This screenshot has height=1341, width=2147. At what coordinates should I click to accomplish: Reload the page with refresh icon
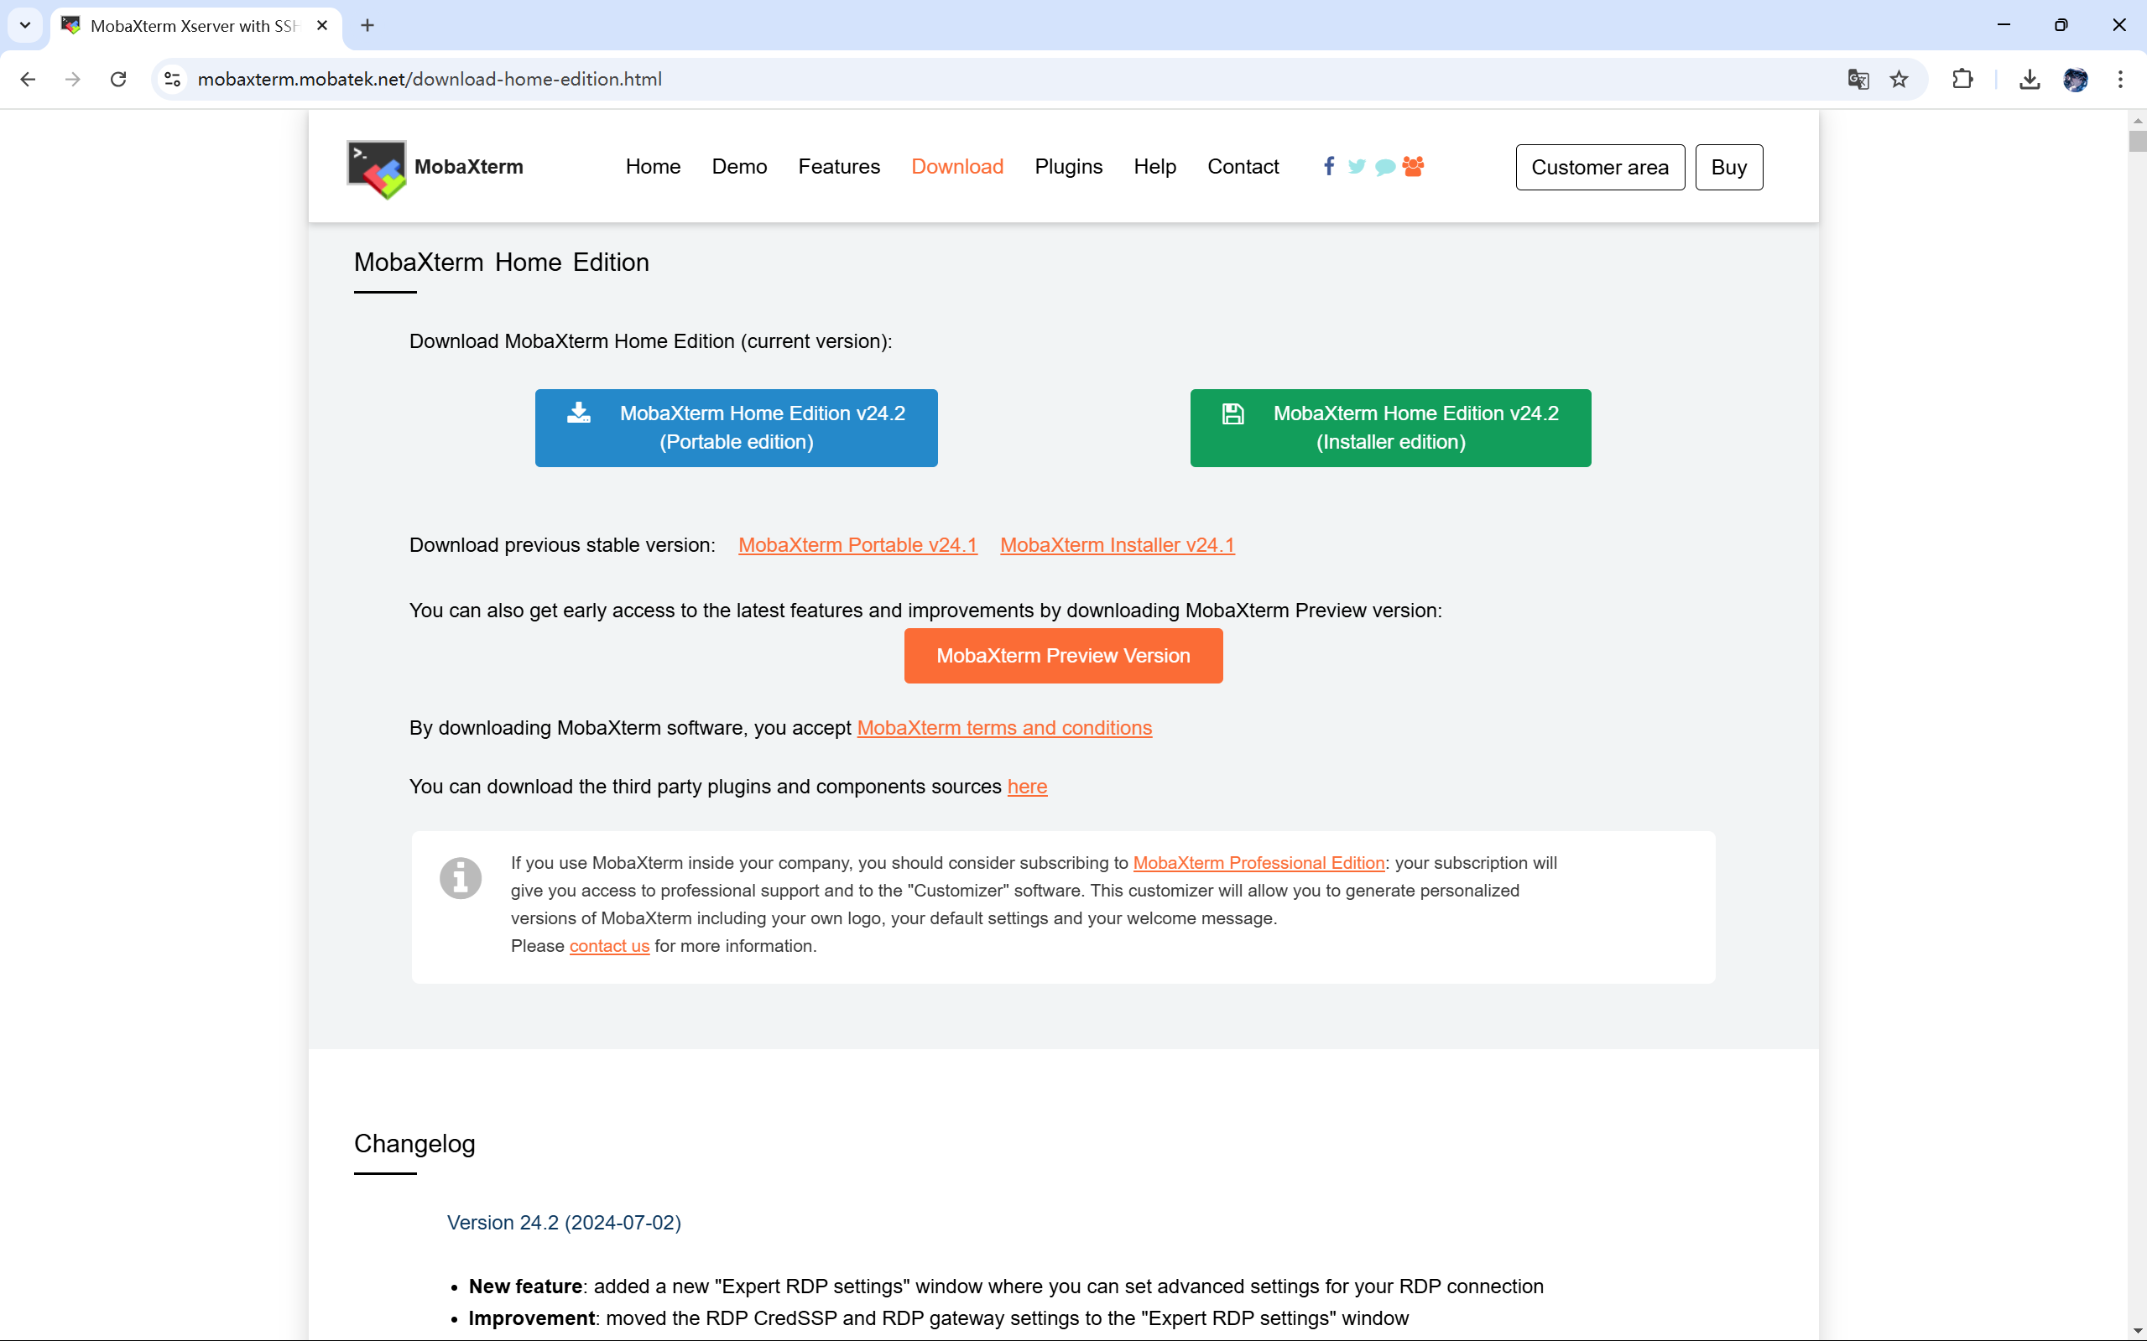(x=118, y=79)
